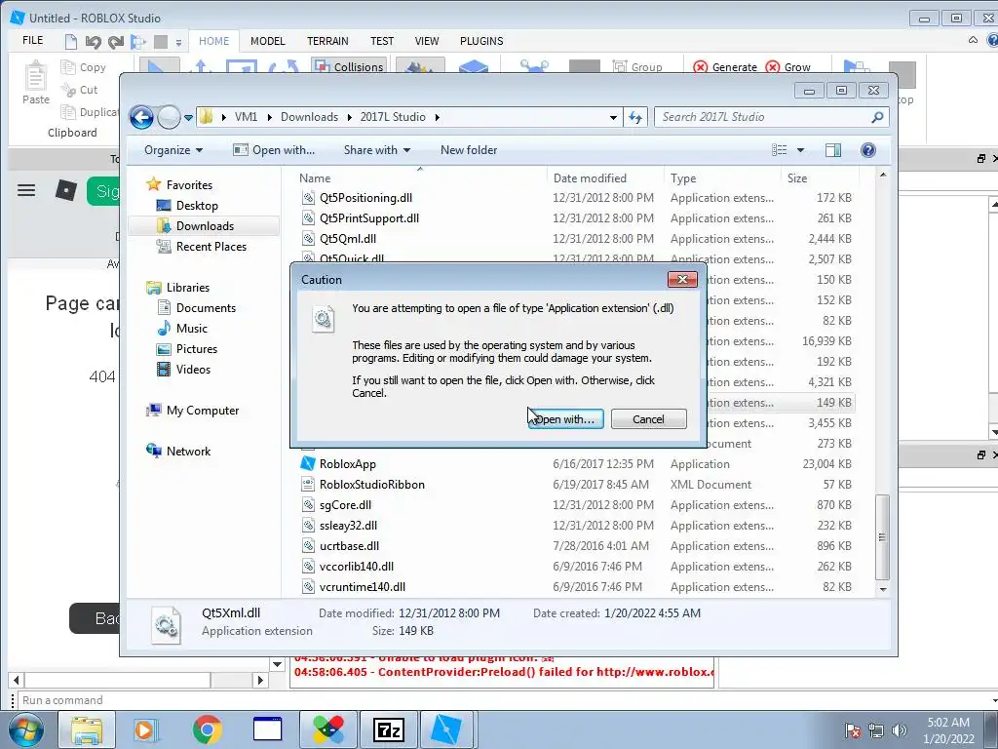Screen dimensions: 998x749
Task: Select the ssleay32.dll file
Action: [x=348, y=525]
